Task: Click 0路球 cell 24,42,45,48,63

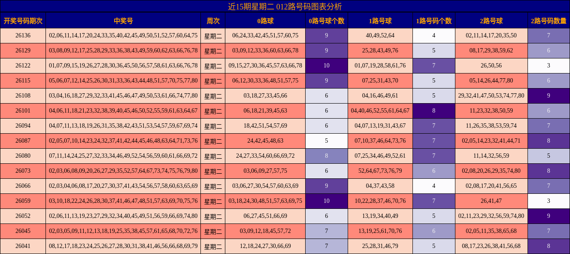Action: 265,141
